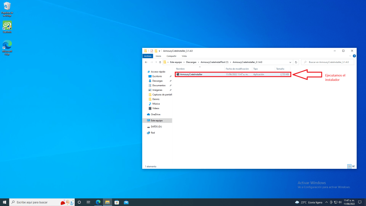This screenshot has height=206, width=366.
Task: Expand the ribbon with the chevron
Action: tap(351, 56)
